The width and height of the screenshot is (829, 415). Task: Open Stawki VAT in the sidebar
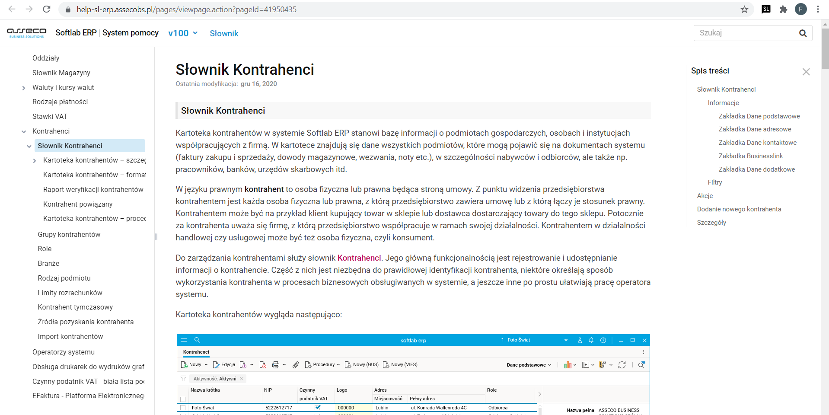tap(50, 117)
